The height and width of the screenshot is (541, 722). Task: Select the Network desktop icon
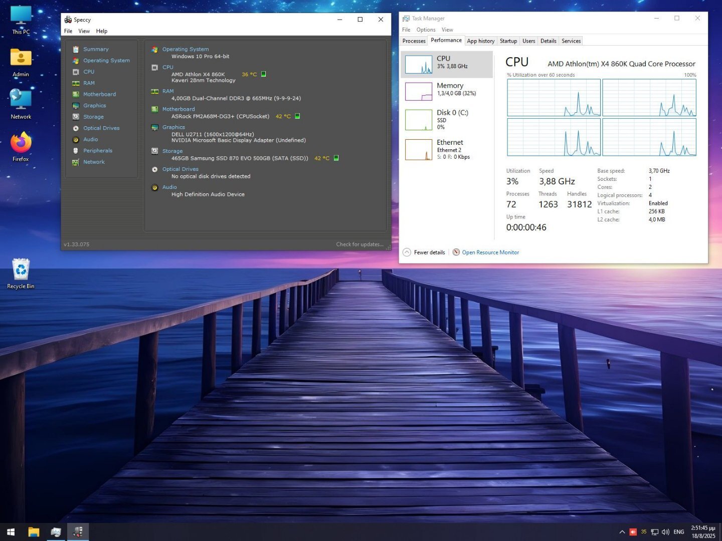click(x=21, y=104)
